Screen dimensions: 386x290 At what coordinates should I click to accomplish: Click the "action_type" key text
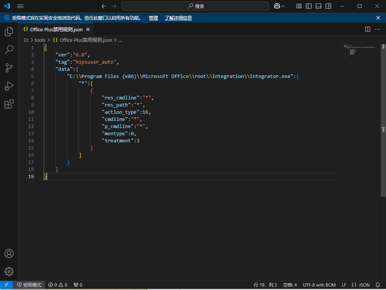click(x=121, y=112)
